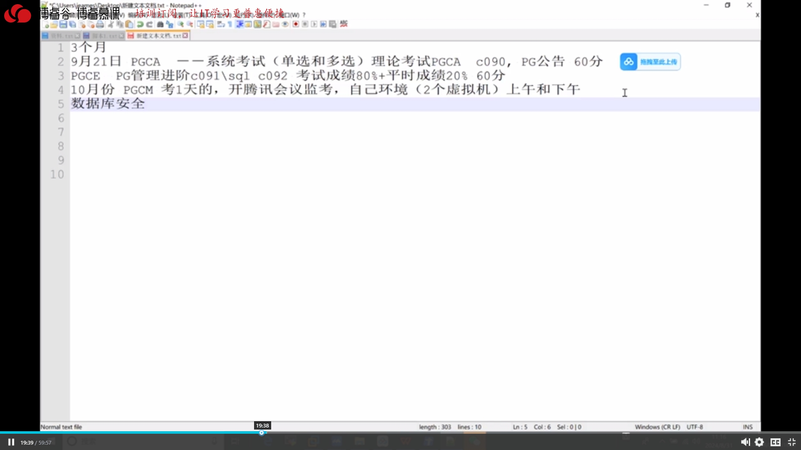Open the Document Map toolbar icon

click(x=257, y=24)
